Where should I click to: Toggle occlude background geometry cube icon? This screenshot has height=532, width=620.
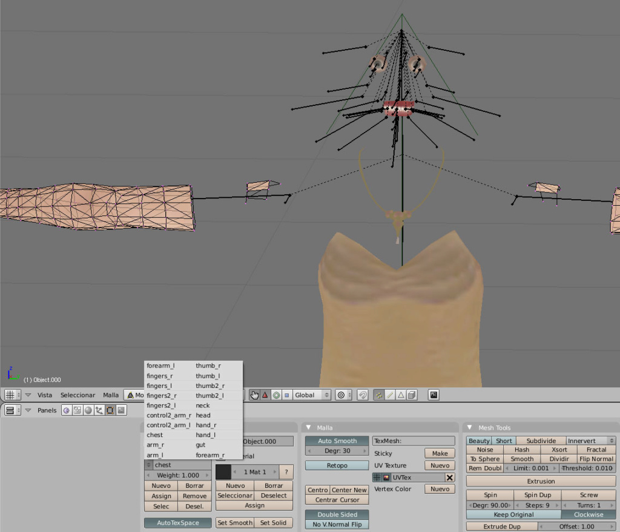(x=412, y=395)
